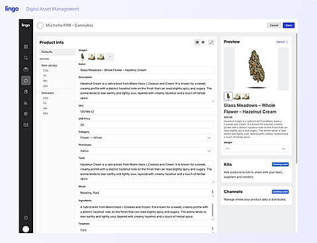This screenshot has width=317, height=243.
Task: Select the bud thumbnail in Preview gallery
Action: (x=228, y=96)
